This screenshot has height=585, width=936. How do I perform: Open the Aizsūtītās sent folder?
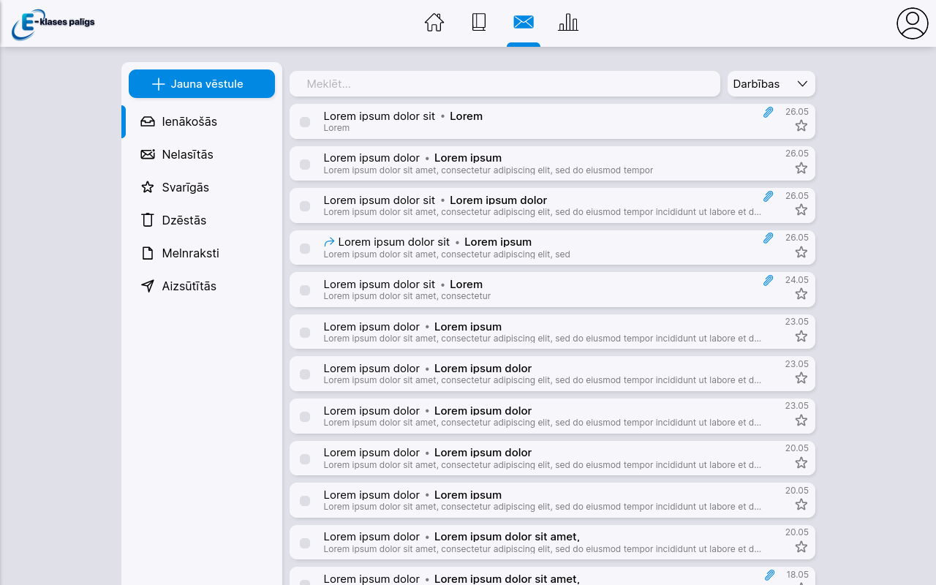tap(189, 286)
